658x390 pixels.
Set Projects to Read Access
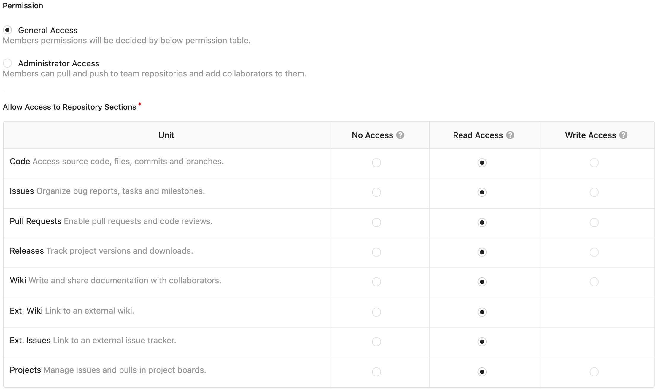(482, 372)
